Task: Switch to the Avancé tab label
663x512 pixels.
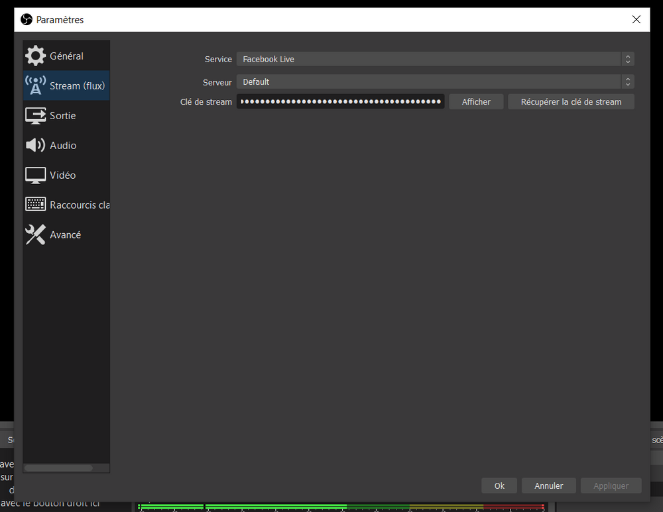Action: click(65, 235)
